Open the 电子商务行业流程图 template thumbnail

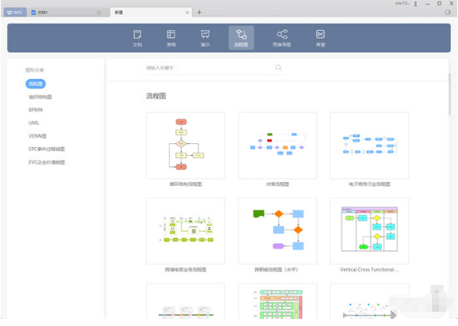click(370, 146)
